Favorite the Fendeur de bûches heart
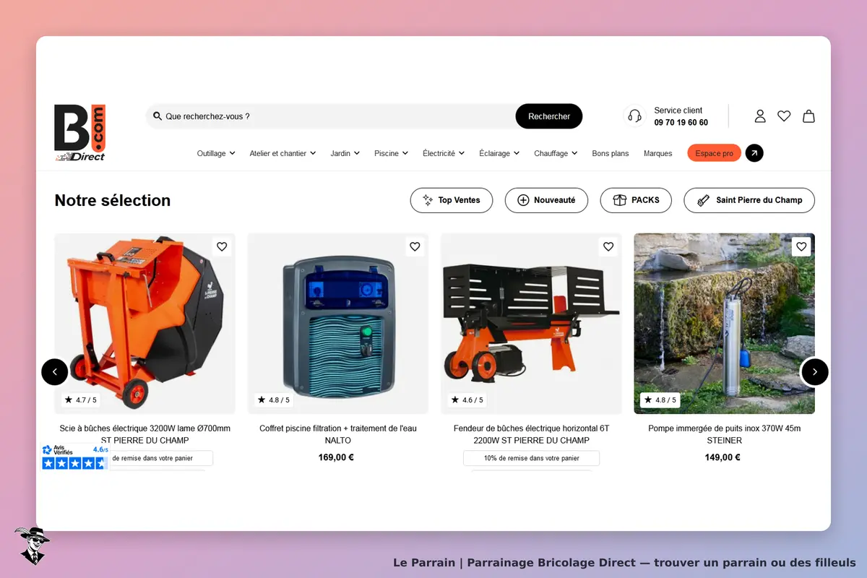Screen dimensions: 867x578 (608, 246)
